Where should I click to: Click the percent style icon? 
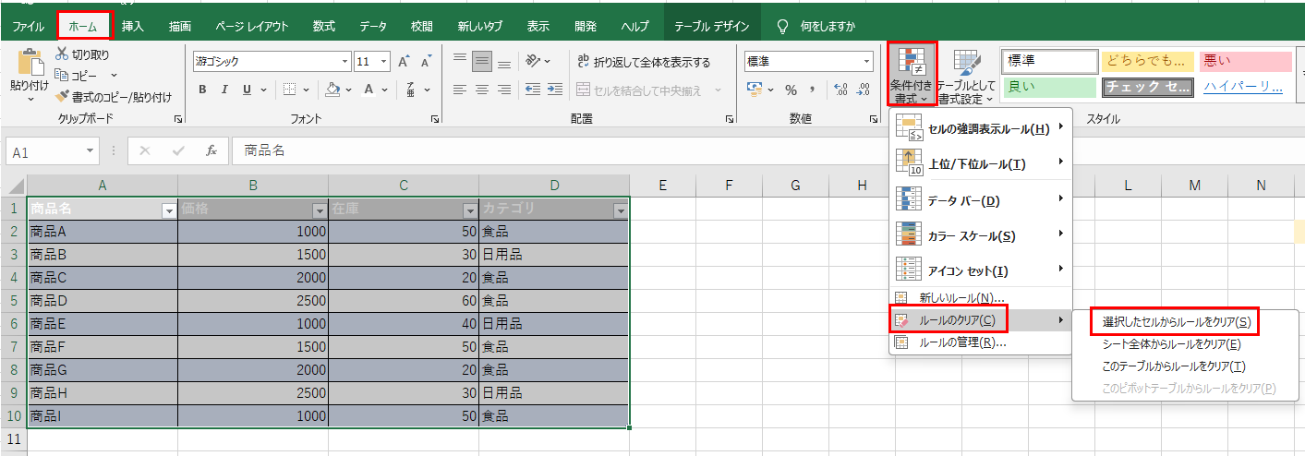click(x=791, y=90)
